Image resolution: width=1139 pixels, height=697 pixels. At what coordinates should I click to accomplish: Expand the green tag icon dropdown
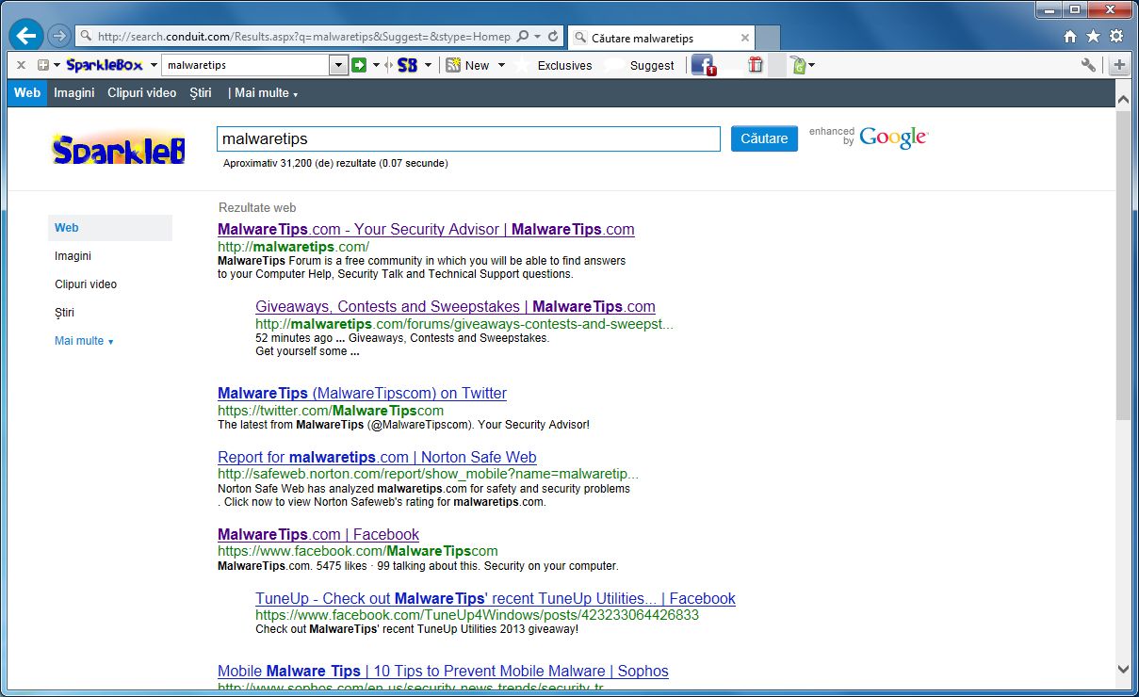click(811, 65)
